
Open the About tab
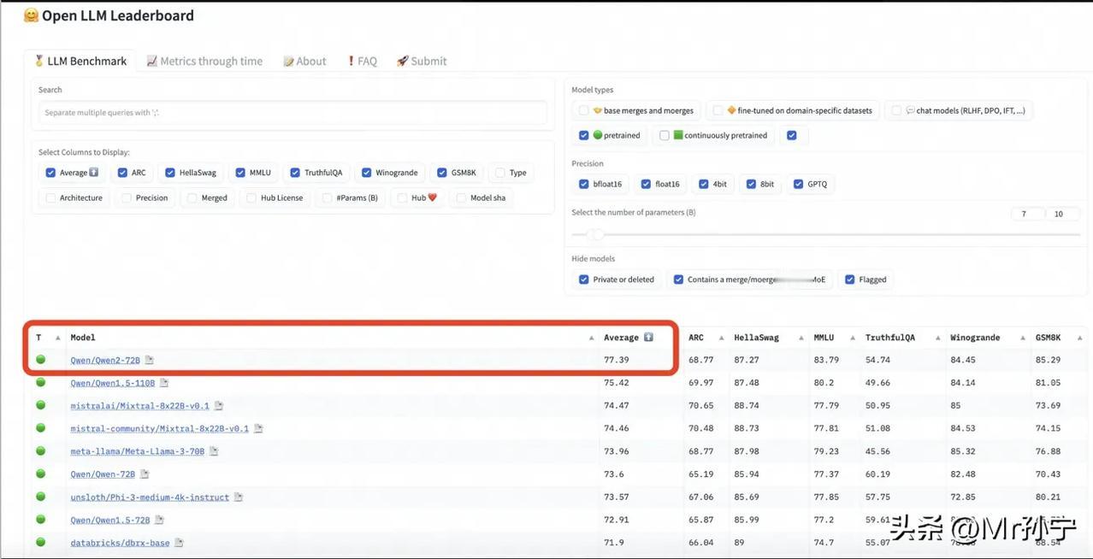(305, 61)
